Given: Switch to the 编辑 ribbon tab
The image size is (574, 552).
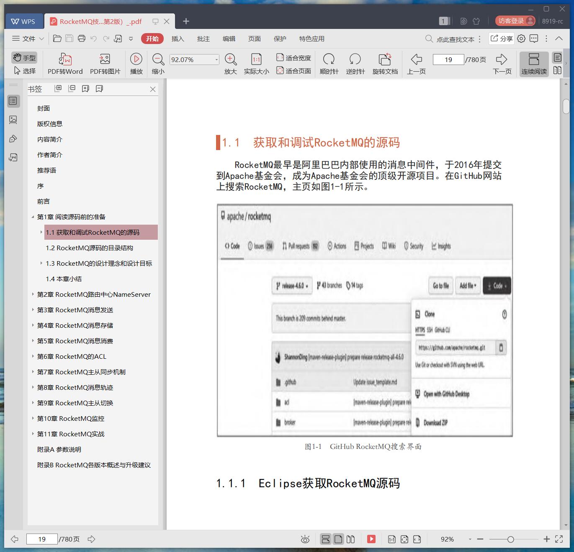Looking at the screenshot, I should click(x=229, y=39).
